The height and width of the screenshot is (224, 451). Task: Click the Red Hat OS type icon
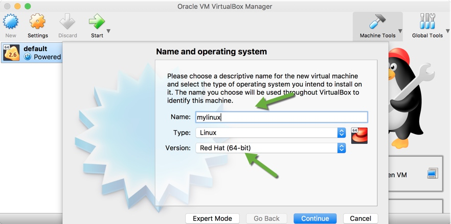359,135
